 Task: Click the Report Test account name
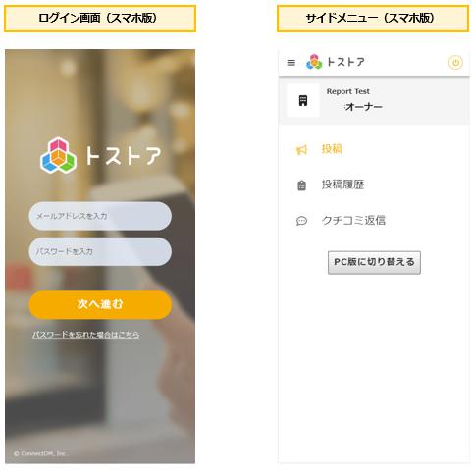click(x=347, y=91)
